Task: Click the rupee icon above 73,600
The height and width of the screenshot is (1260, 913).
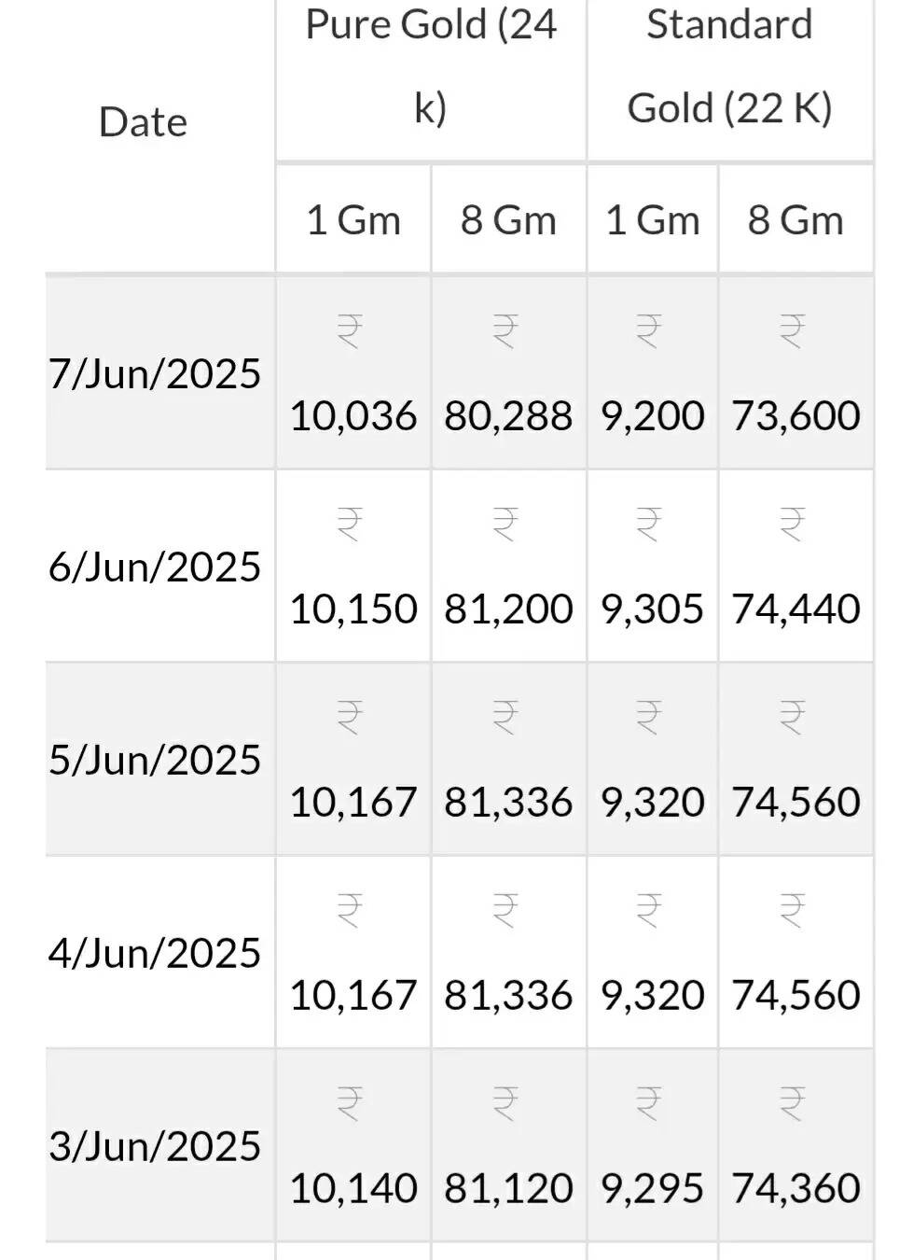Action: pos(792,331)
